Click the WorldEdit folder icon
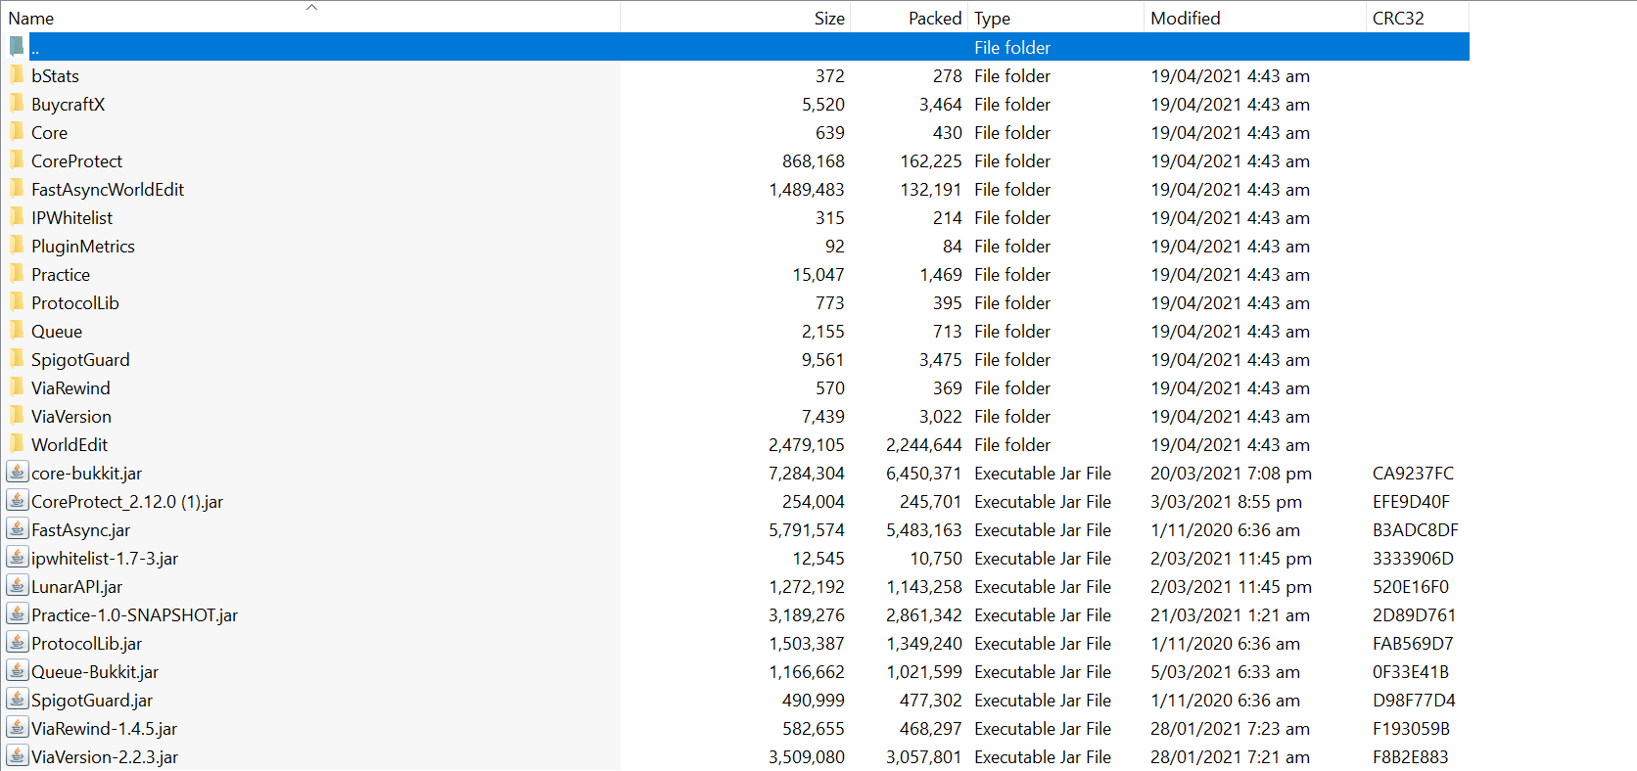Image resolution: width=1637 pixels, height=771 pixels. click(x=17, y=444)
